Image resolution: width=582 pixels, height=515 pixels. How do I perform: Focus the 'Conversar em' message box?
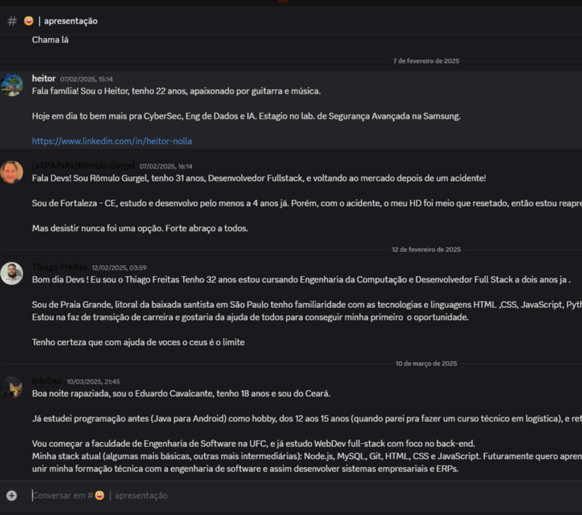tap(284, 496)
